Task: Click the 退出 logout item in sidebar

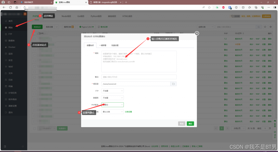Action: pos(11,112)
